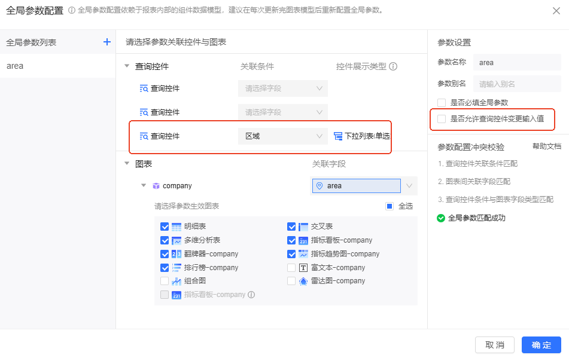
Task: Click the 排行榜-company icon
Action: tap(177, 268)
